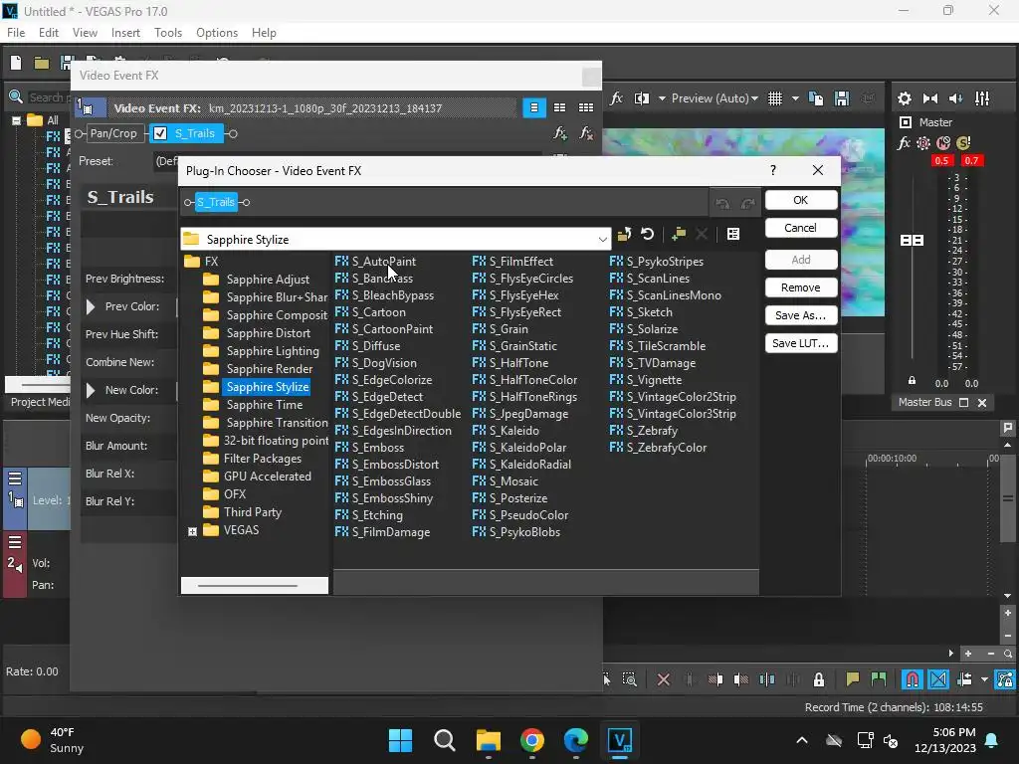The height and width of the screenshot is (764, 1019).
Task: Select the S_Trails chain item in chooser
Action: 216,202
